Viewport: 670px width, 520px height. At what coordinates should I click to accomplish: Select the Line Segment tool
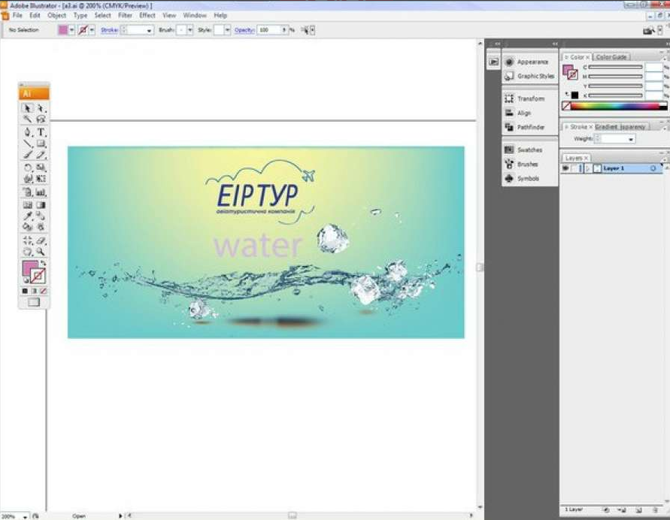click(28, 144)
